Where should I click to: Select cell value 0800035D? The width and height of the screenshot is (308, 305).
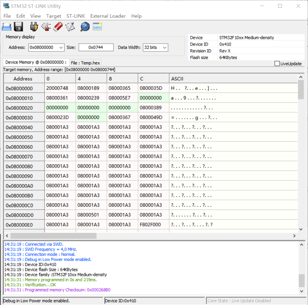click(x=154, y=88)
